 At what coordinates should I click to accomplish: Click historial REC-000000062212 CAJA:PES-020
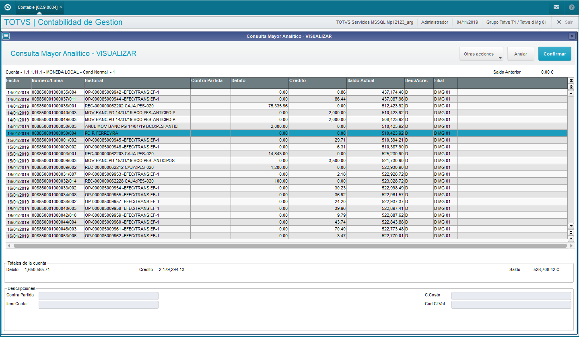[119, 167]
